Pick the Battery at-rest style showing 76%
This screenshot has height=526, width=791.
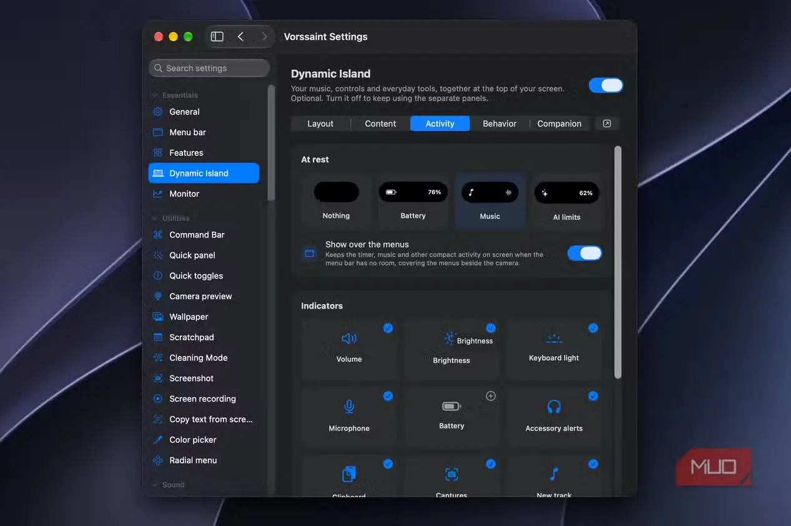[x=413, y=201]
